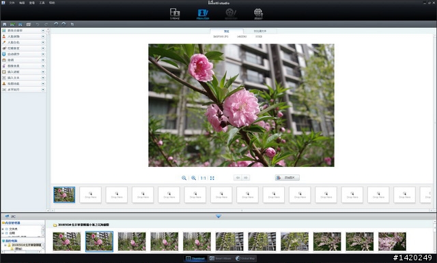Zoom in on the preview image

[x=193, y=178]
